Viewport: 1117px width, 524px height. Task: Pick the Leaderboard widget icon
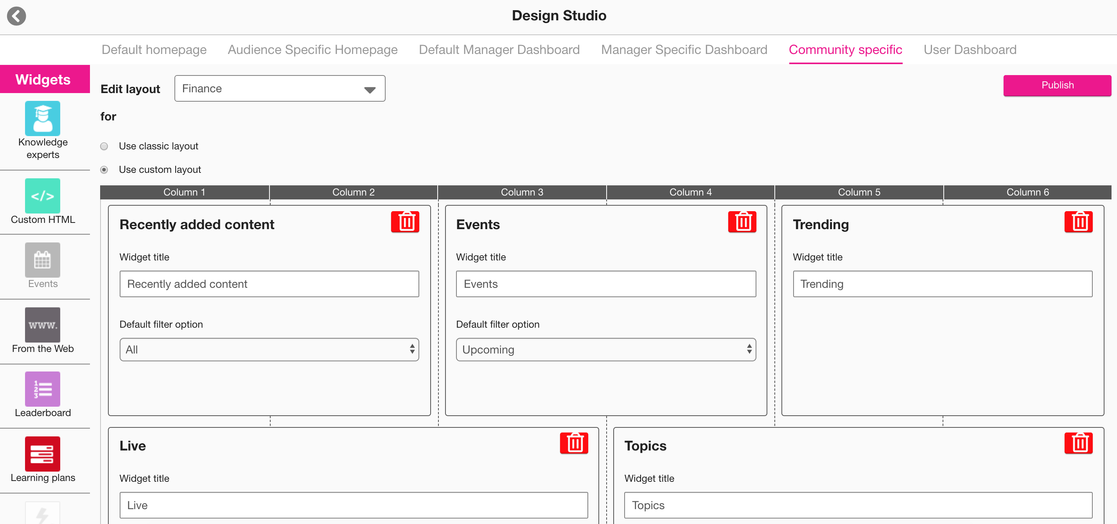point(43,389)
